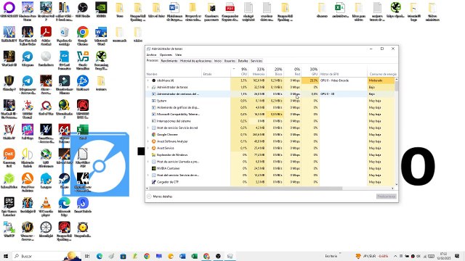The width and height of the screenshot is (465, 261).
Task: Select the Cargador de CTF process icon
Action: [x=153, y=182]
